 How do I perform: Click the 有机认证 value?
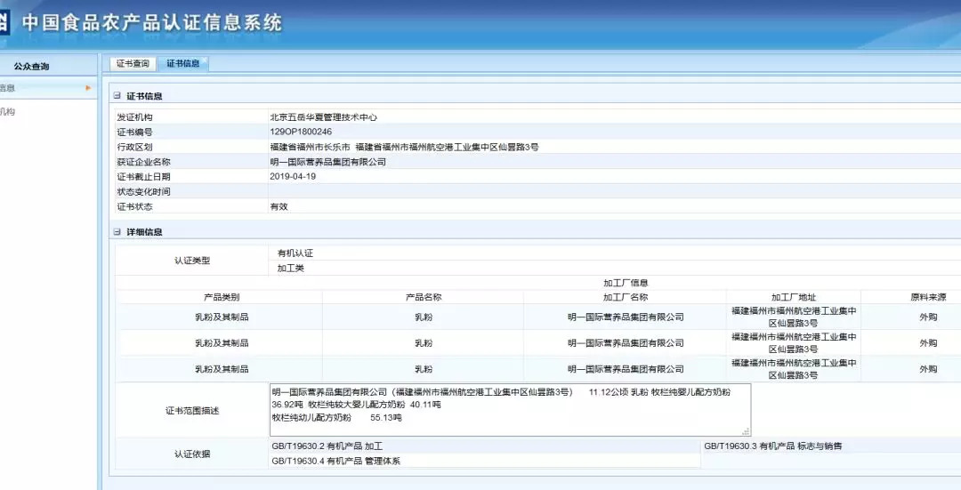click(295, 253)
